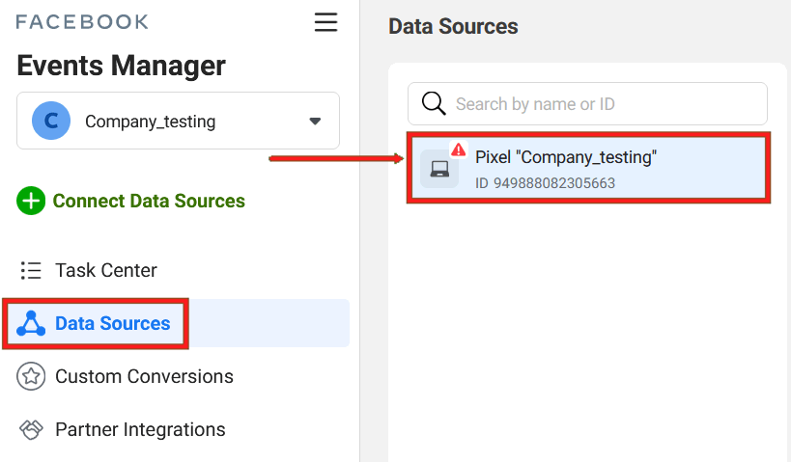Click the Facebook logo text
The image size is (791, 462).
[82, 22]
